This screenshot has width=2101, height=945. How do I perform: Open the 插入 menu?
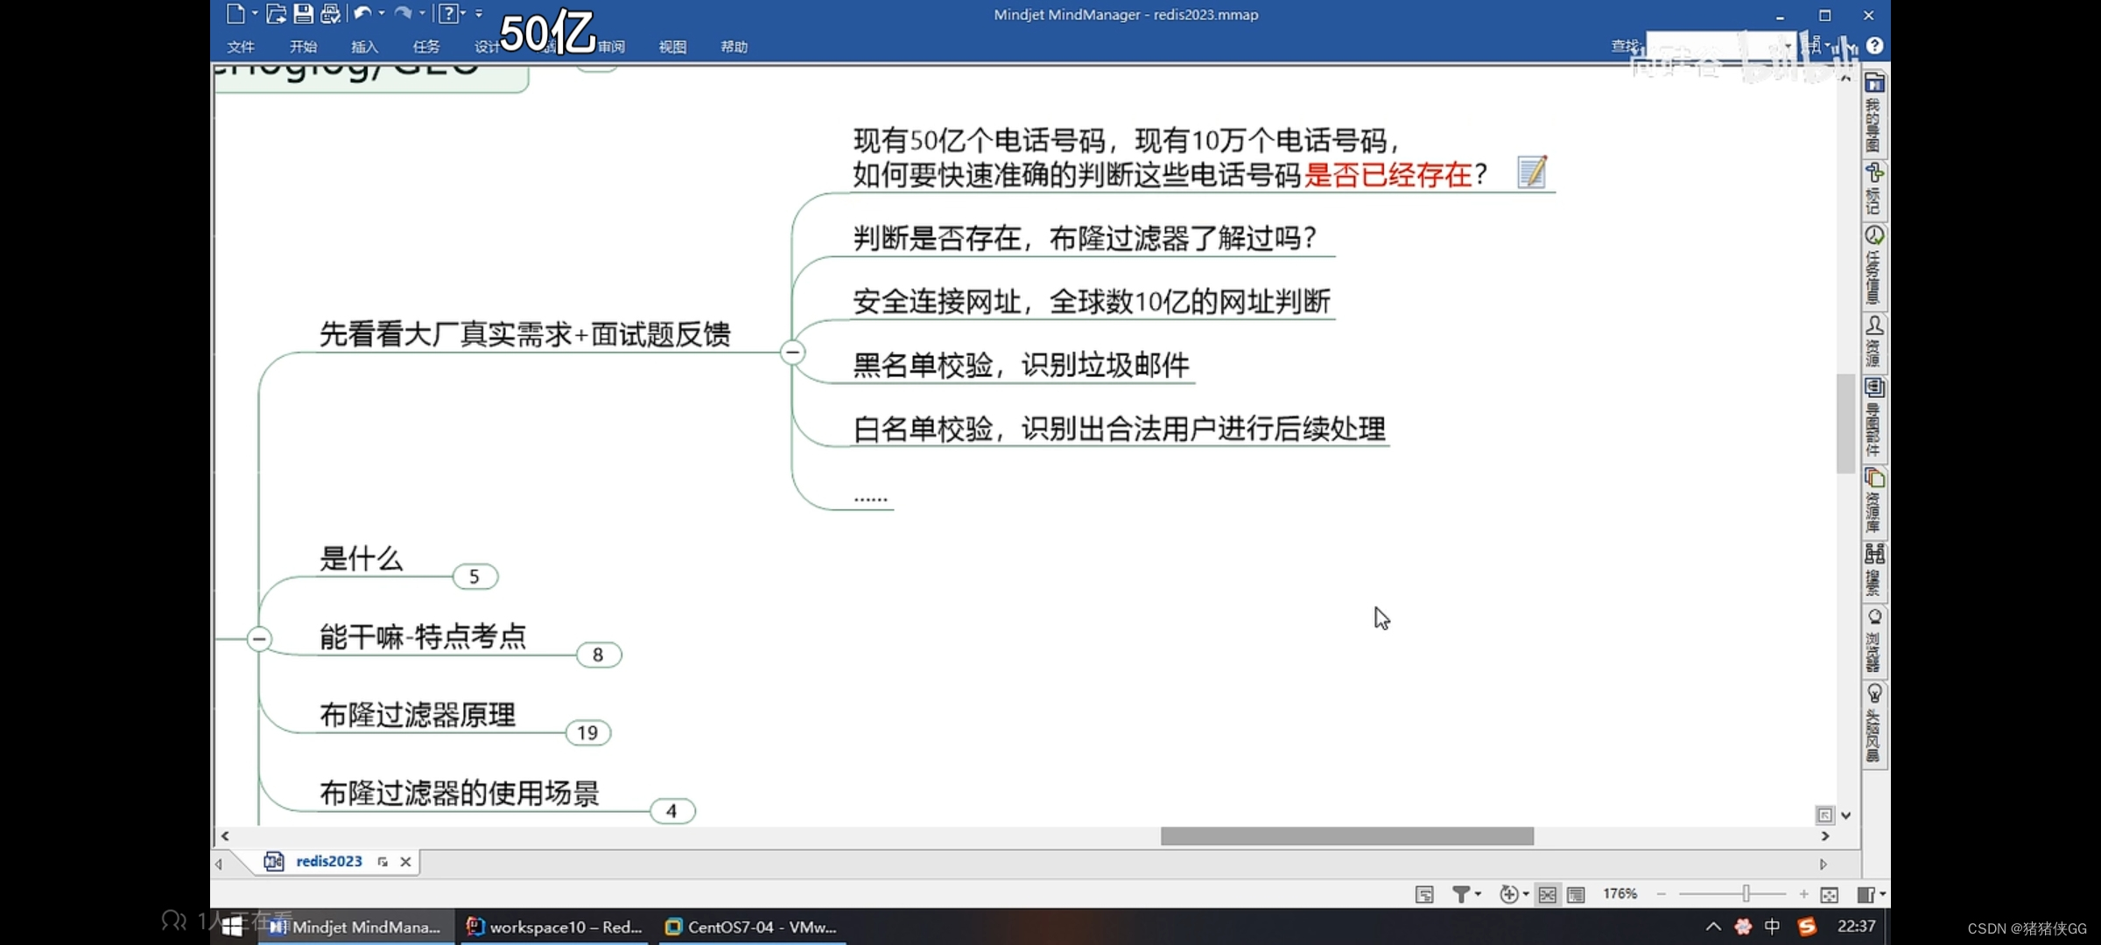click(364, 47)
